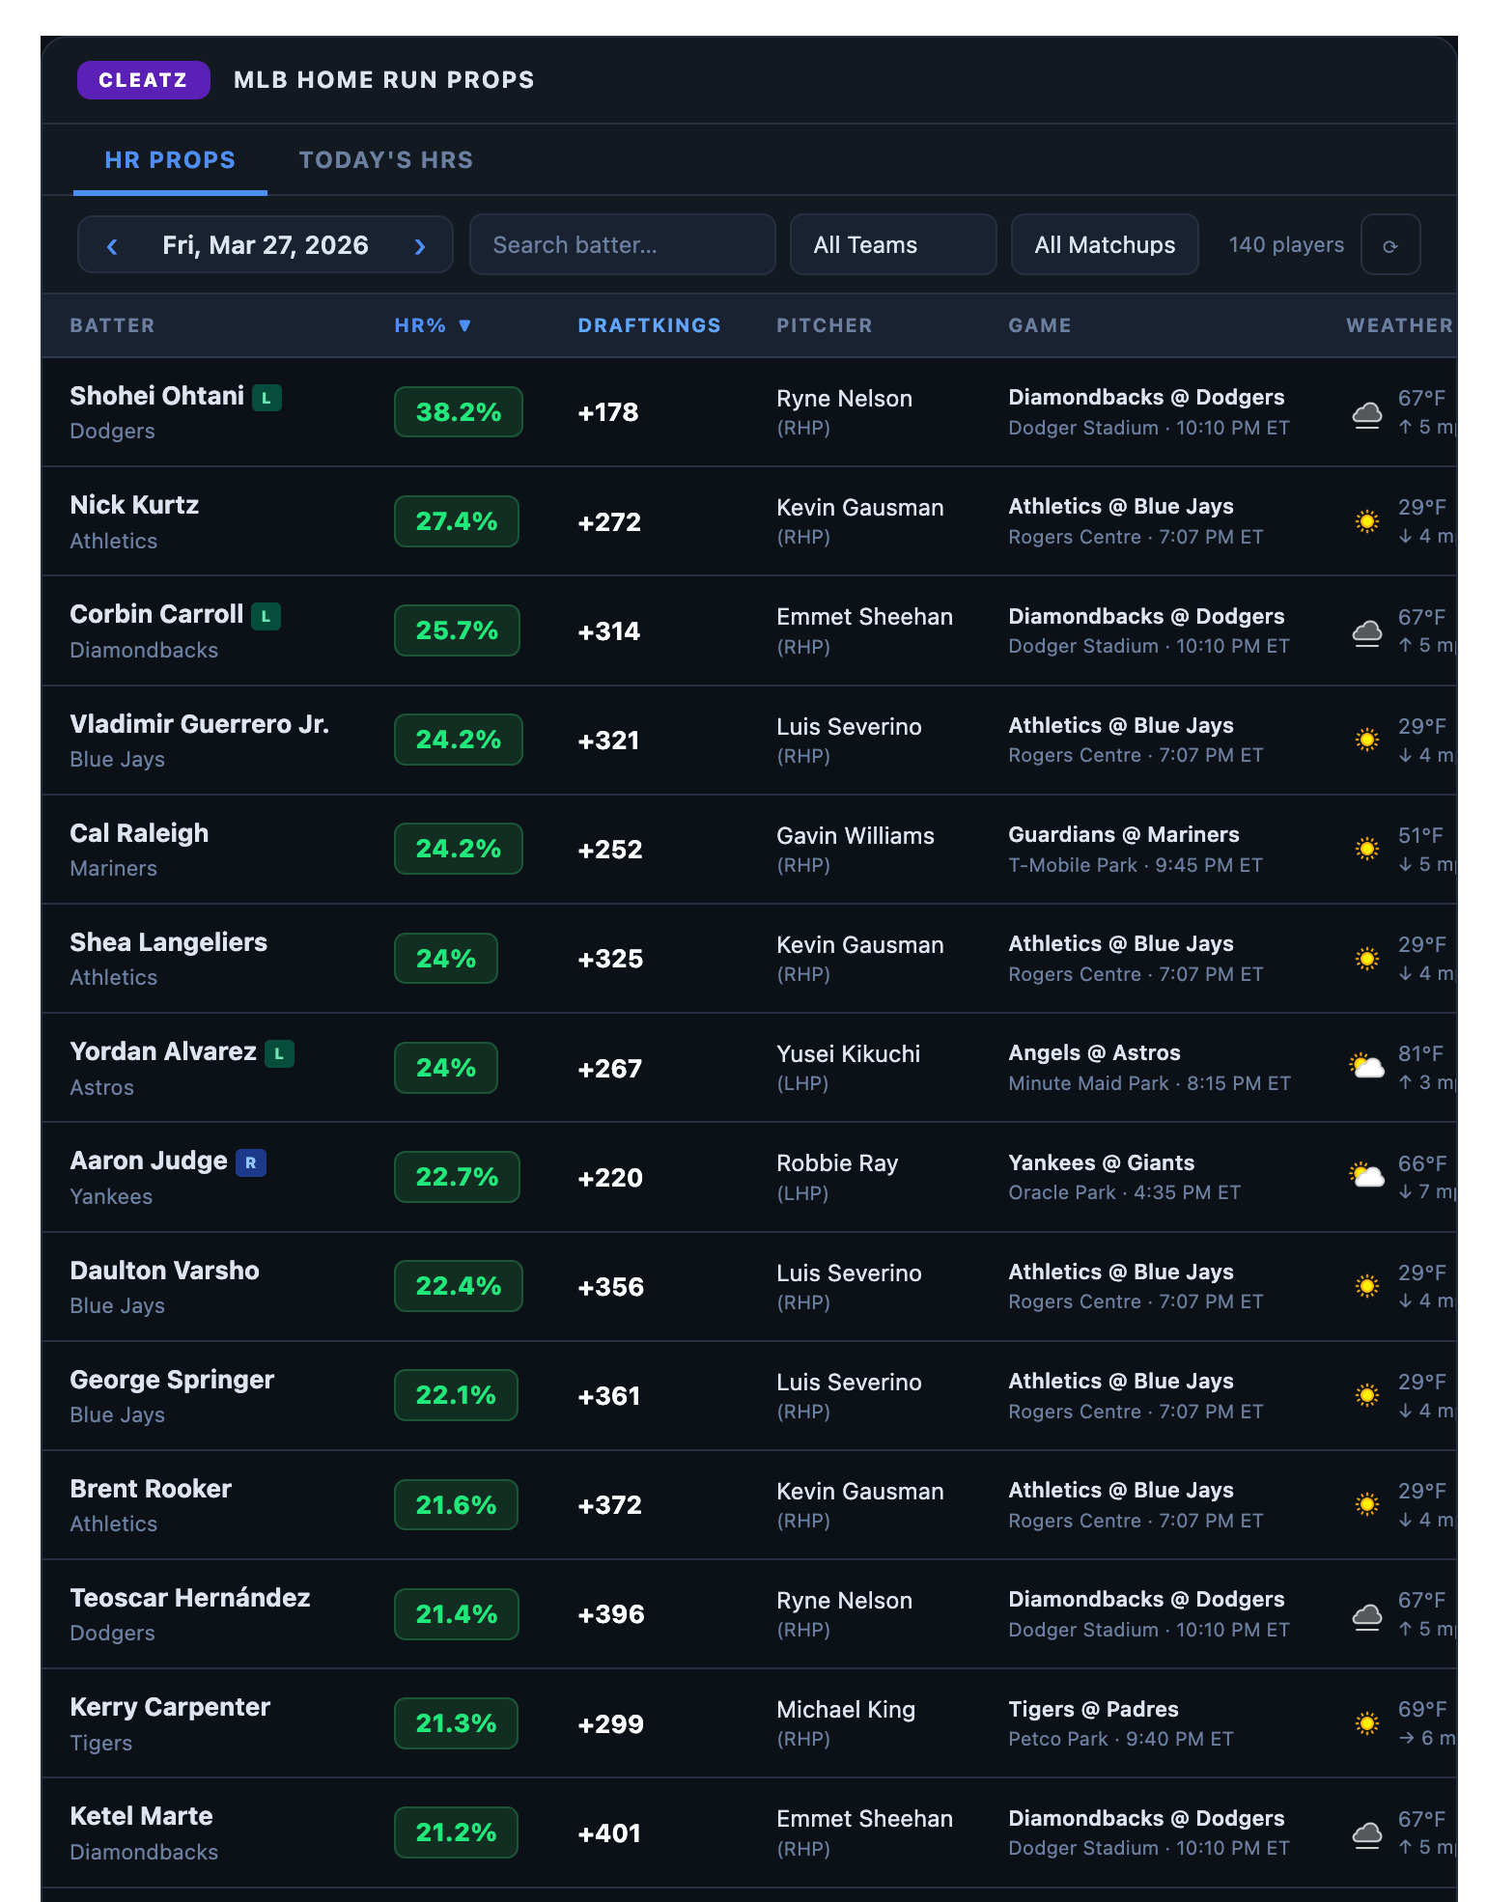The width and height of the screenshot is (1487, 1902).
Task: Click the sun icon in Cal Raleigh's row
Action: (x=1367, y=849)
